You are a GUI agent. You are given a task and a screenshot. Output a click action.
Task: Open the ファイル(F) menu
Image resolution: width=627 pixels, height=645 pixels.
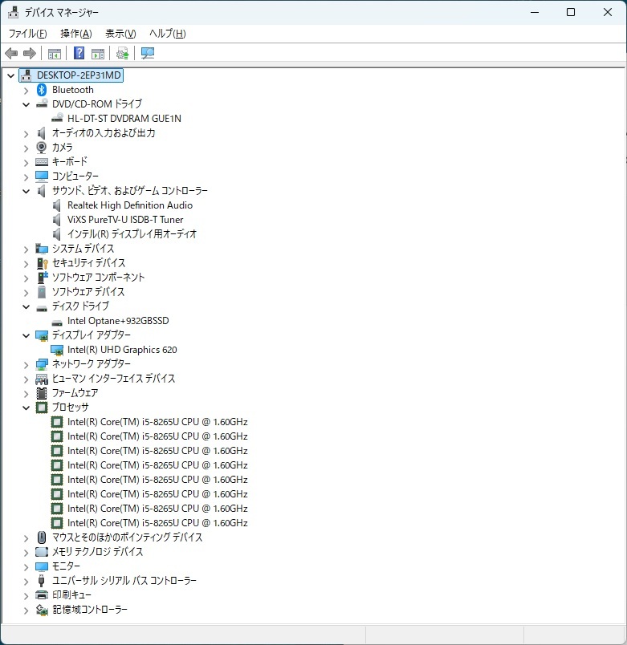pyautogui.click(x=27, y=34)
